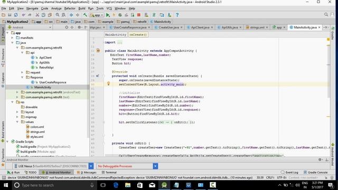The height and width of the screenshot is (190, 338).
Task: Click the Make Project hammer icon
Action: (x=86, y=15)
